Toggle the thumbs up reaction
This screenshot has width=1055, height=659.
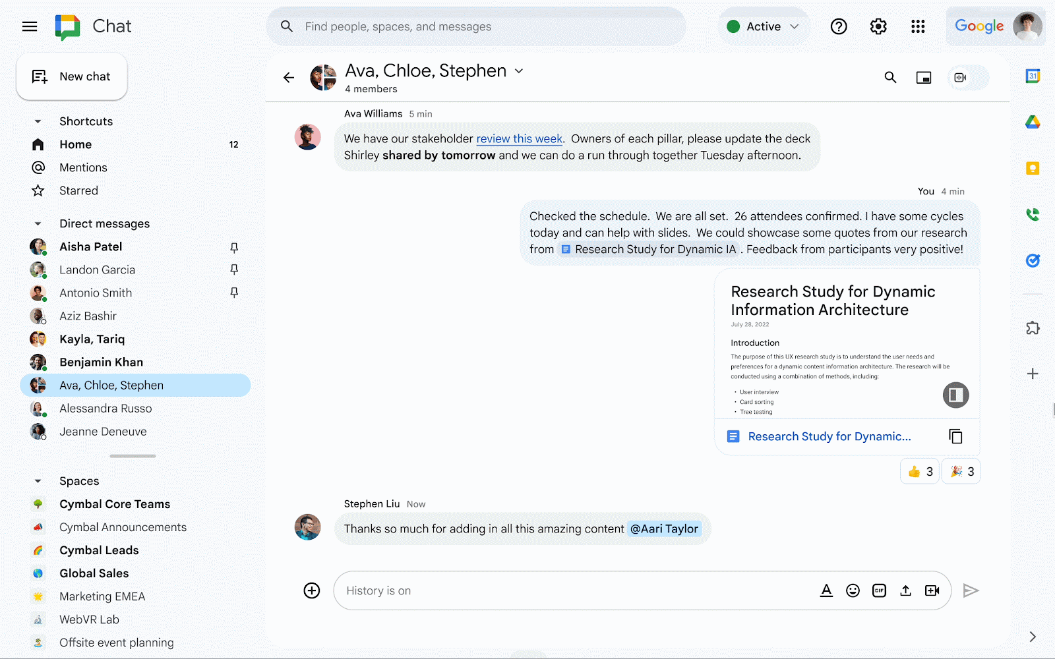click(x=920, y=471)
